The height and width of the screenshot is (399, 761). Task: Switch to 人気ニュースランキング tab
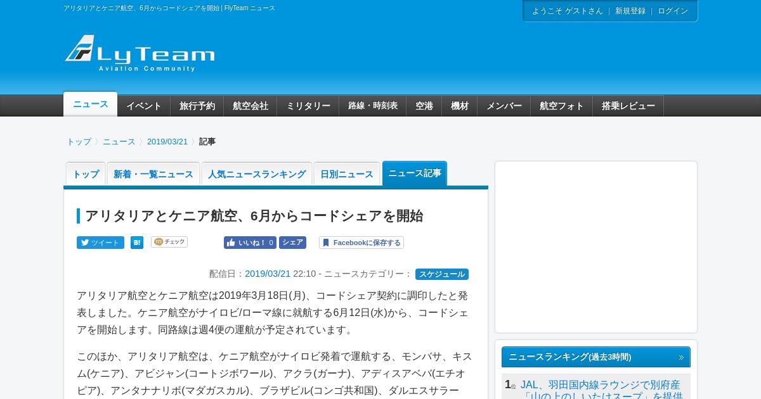[x=257, y=174]
